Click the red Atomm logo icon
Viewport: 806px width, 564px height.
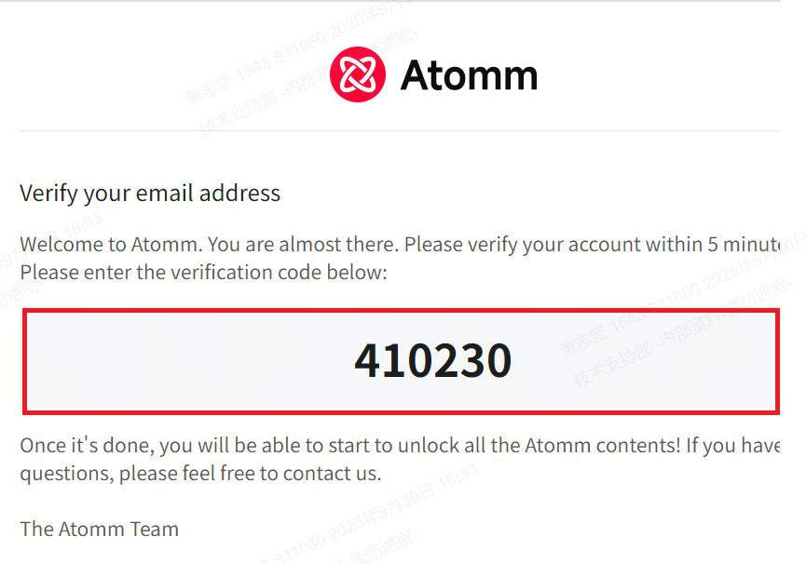(x=357, y=74)
